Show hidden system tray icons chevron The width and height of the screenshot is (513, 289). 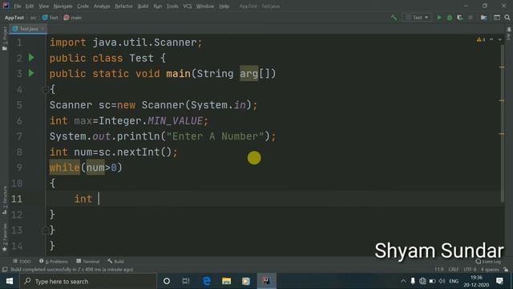(x=403, y=281)
